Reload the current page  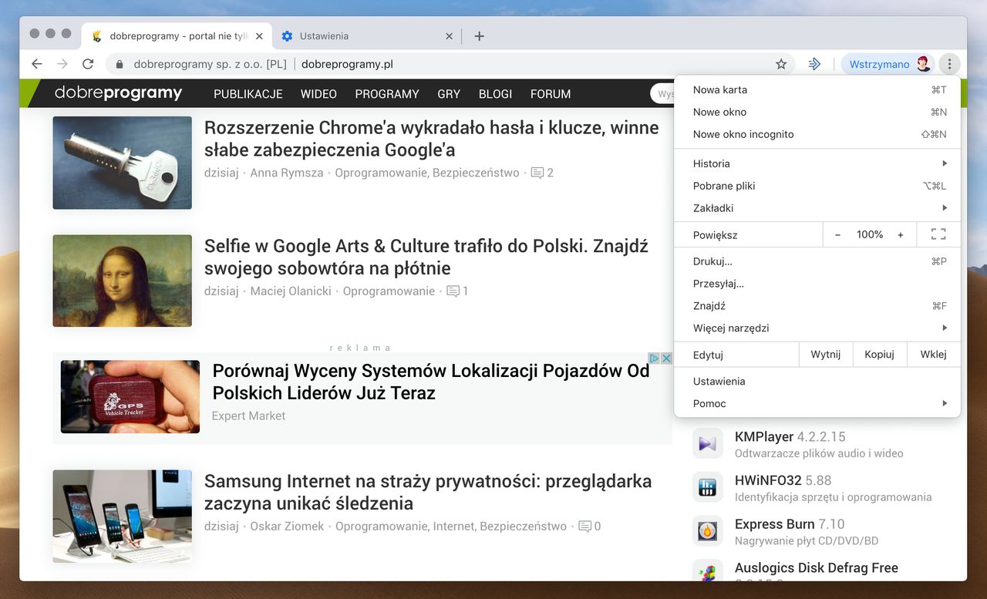87,64
